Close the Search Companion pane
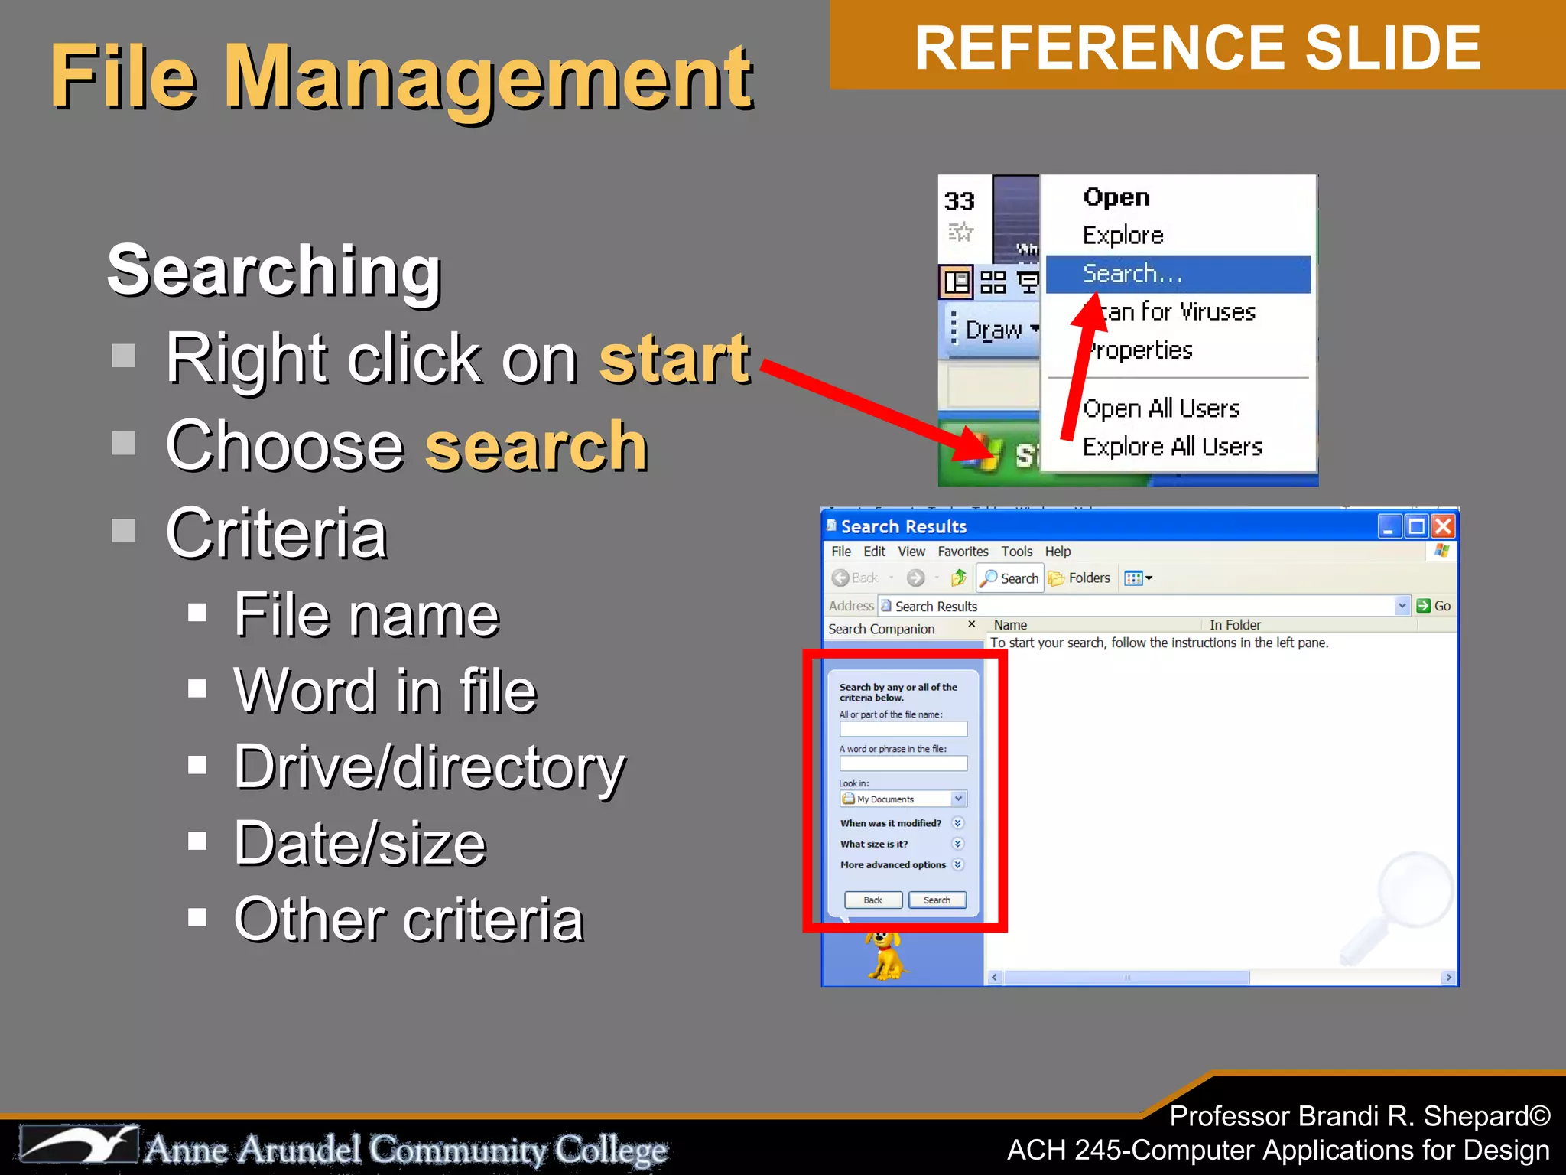1566x1175 pixels. 972,624
